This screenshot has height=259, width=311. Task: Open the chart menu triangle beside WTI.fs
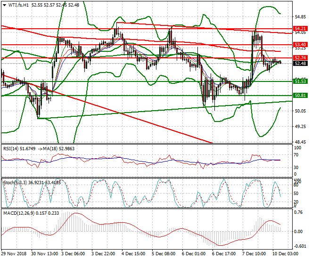click(5, 5)
